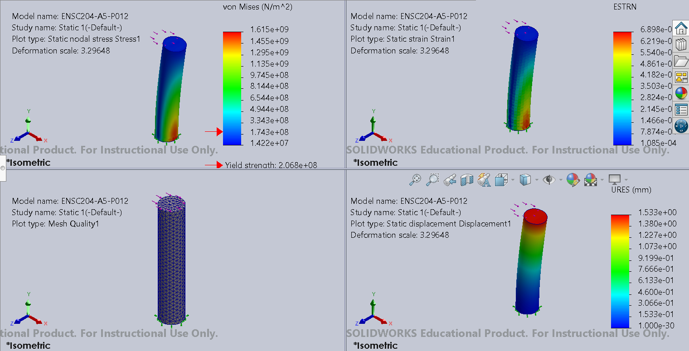Image resolution: width=689 pixels, height=351 pixels.
Task: Click the left panel collapse handle
Action: (x=3, y=168)
